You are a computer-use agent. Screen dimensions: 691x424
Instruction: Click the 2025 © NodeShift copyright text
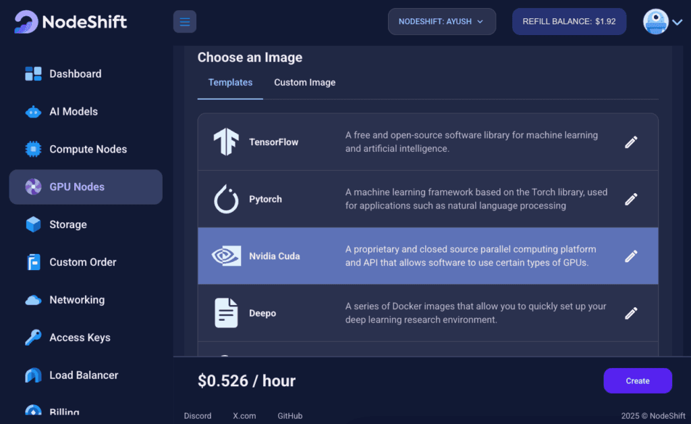pos(653,416)
